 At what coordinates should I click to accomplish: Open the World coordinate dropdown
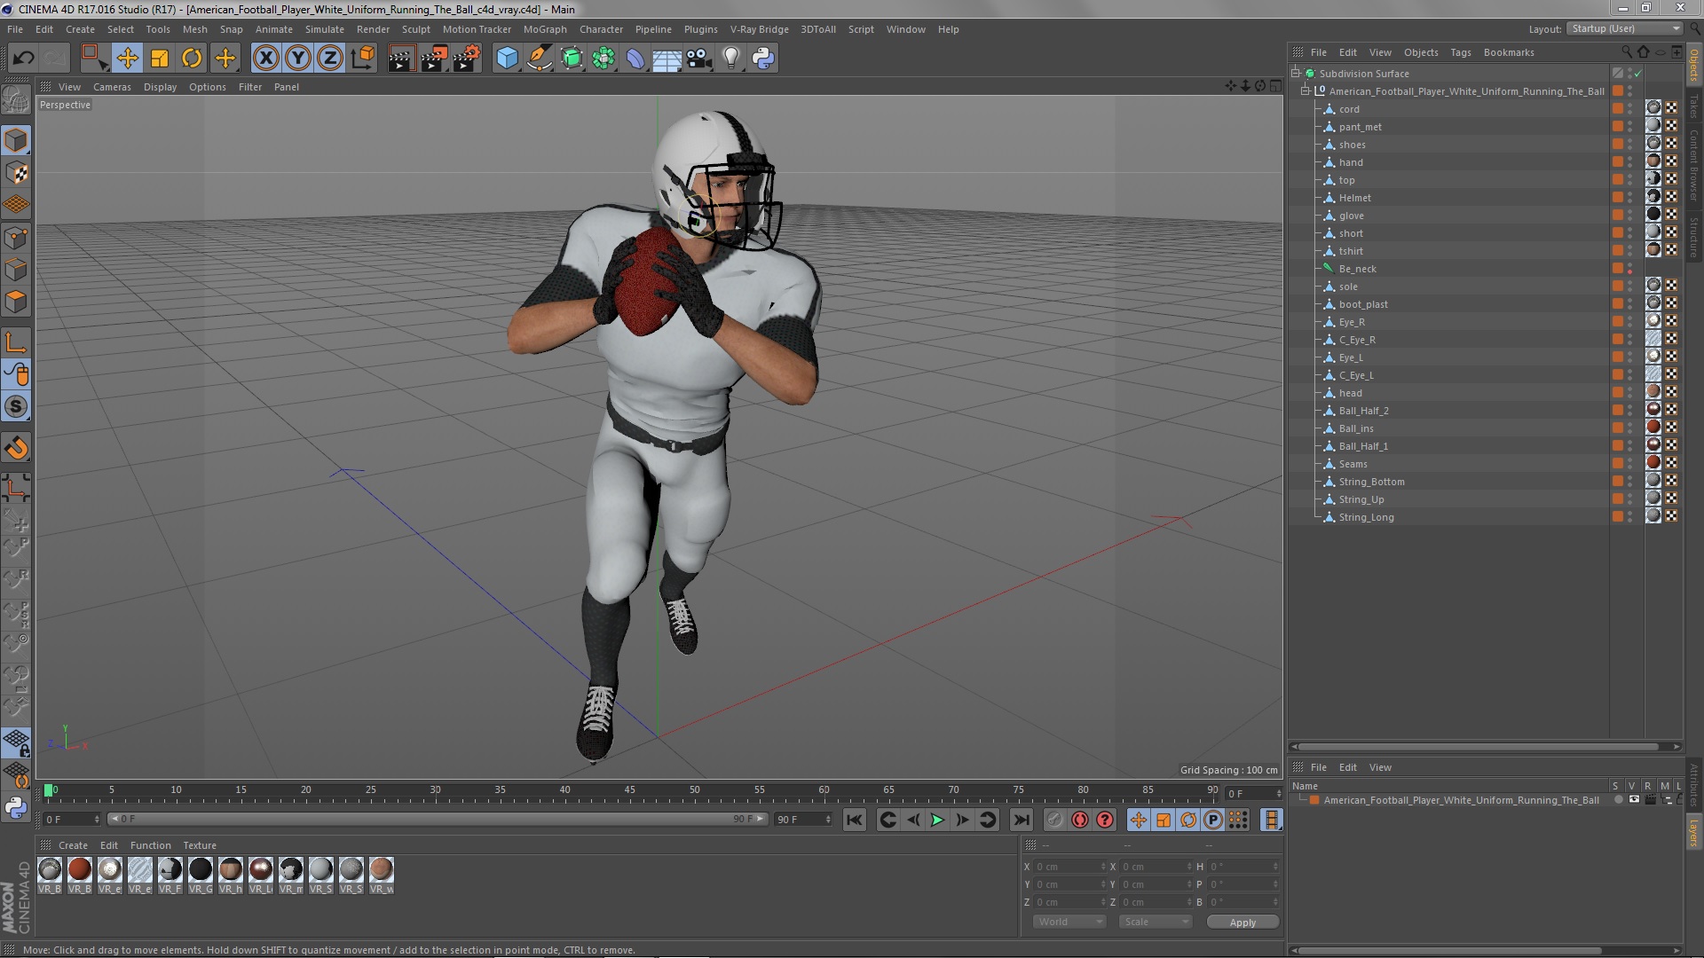click(x=1070, y=923)
